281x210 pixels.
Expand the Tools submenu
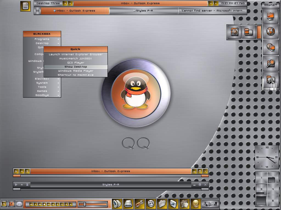(x=42, y=87)
